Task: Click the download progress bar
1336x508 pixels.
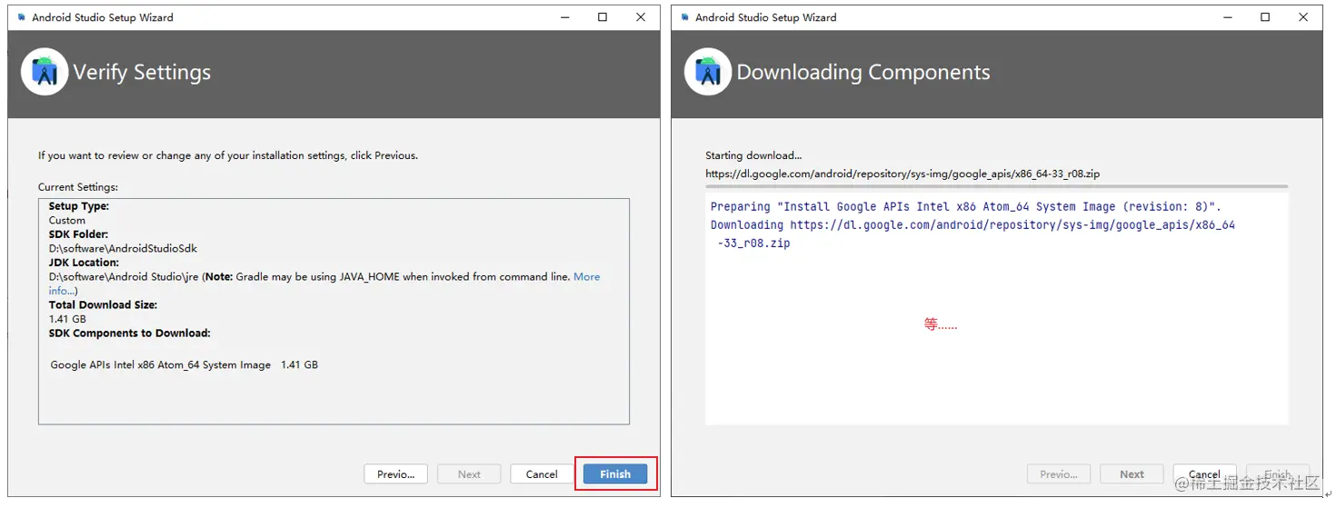Action: [x=996, y=186]
